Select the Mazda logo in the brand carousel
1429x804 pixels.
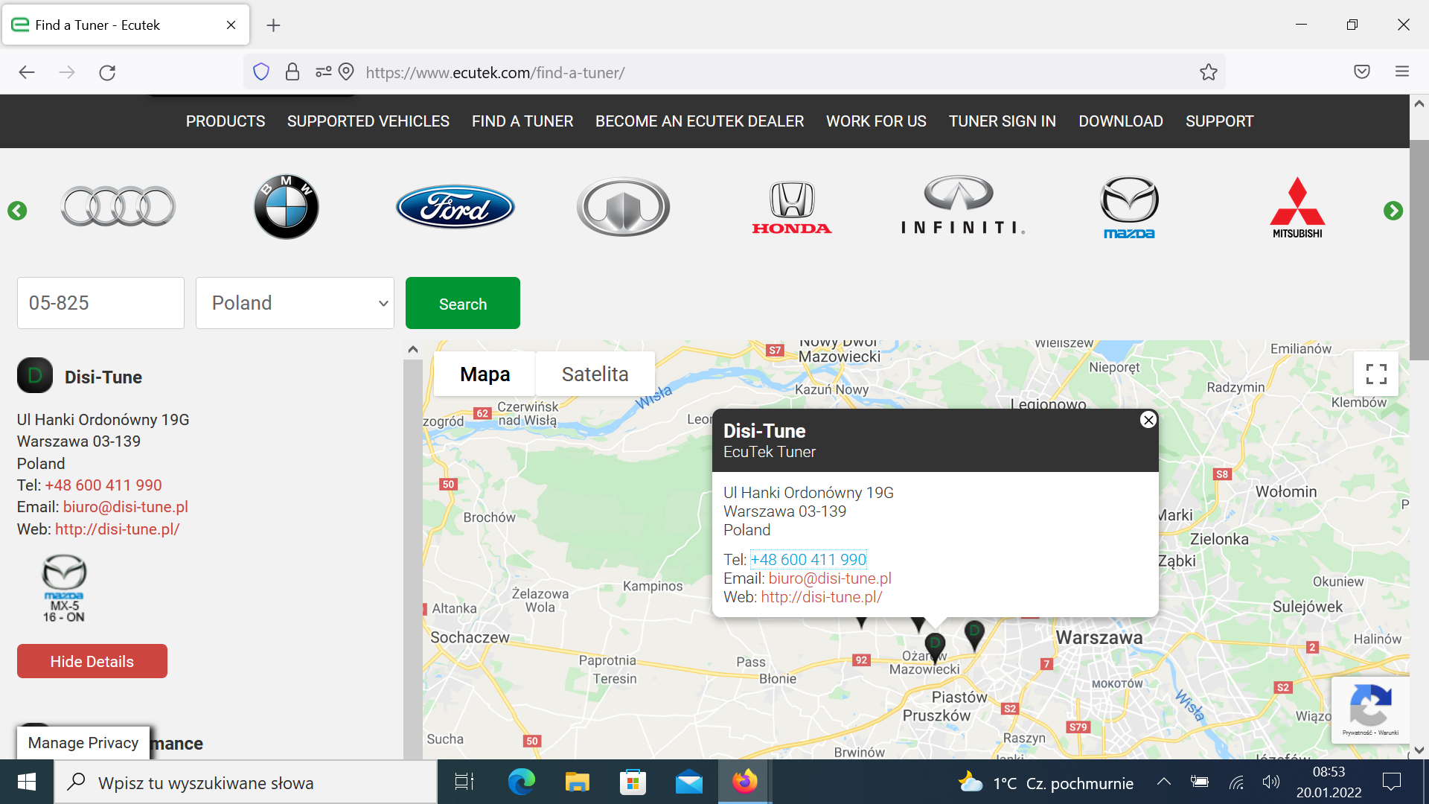(1129, 208)
